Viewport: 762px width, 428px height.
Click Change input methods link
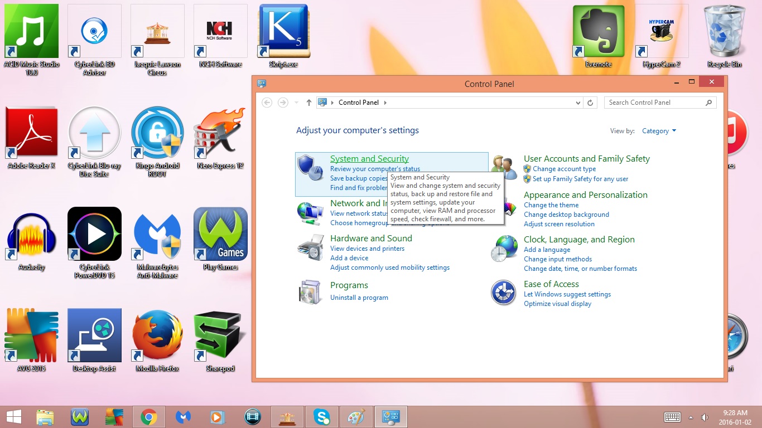pos(558,259)
